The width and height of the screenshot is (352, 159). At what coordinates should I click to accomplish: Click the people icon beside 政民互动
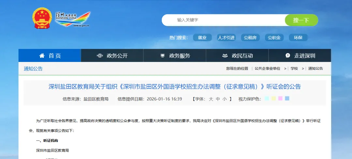point(225,56)
